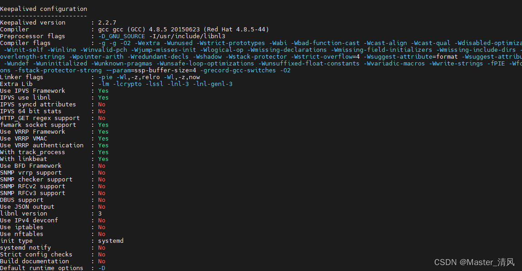Image resolution: width=522 pixels, height=271 pixels.
Task: Click the -grecord-gcc-switches flag
Action: pyautogui.click(x=238, y=70)
